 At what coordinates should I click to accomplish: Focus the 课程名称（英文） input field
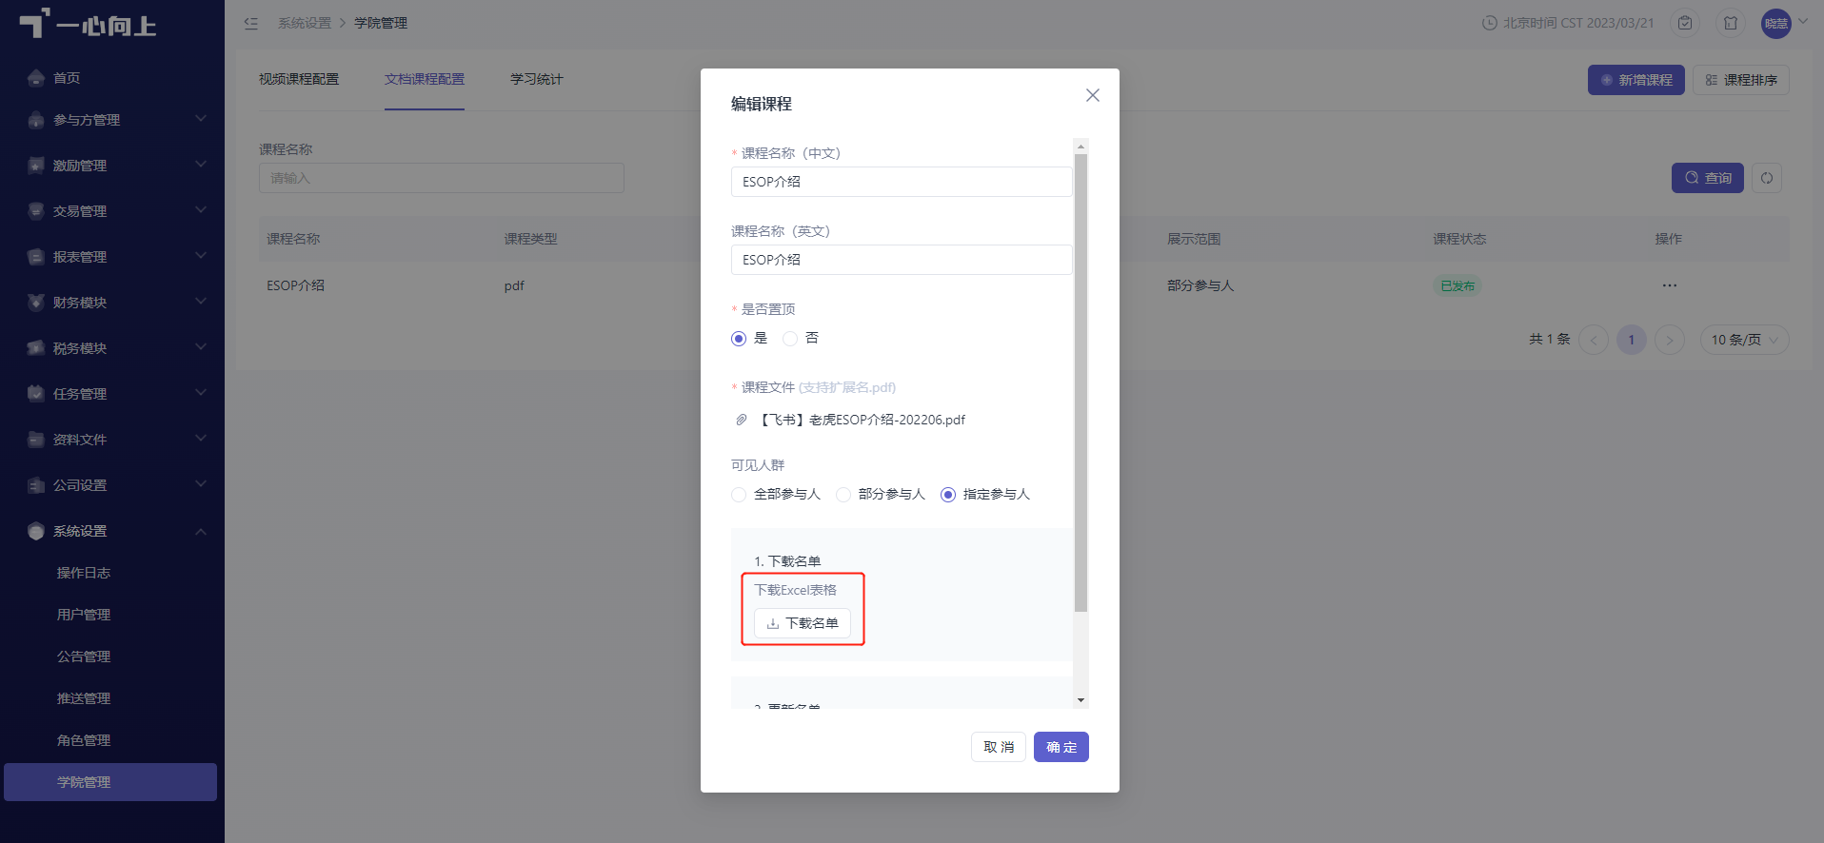click(902, 260)
